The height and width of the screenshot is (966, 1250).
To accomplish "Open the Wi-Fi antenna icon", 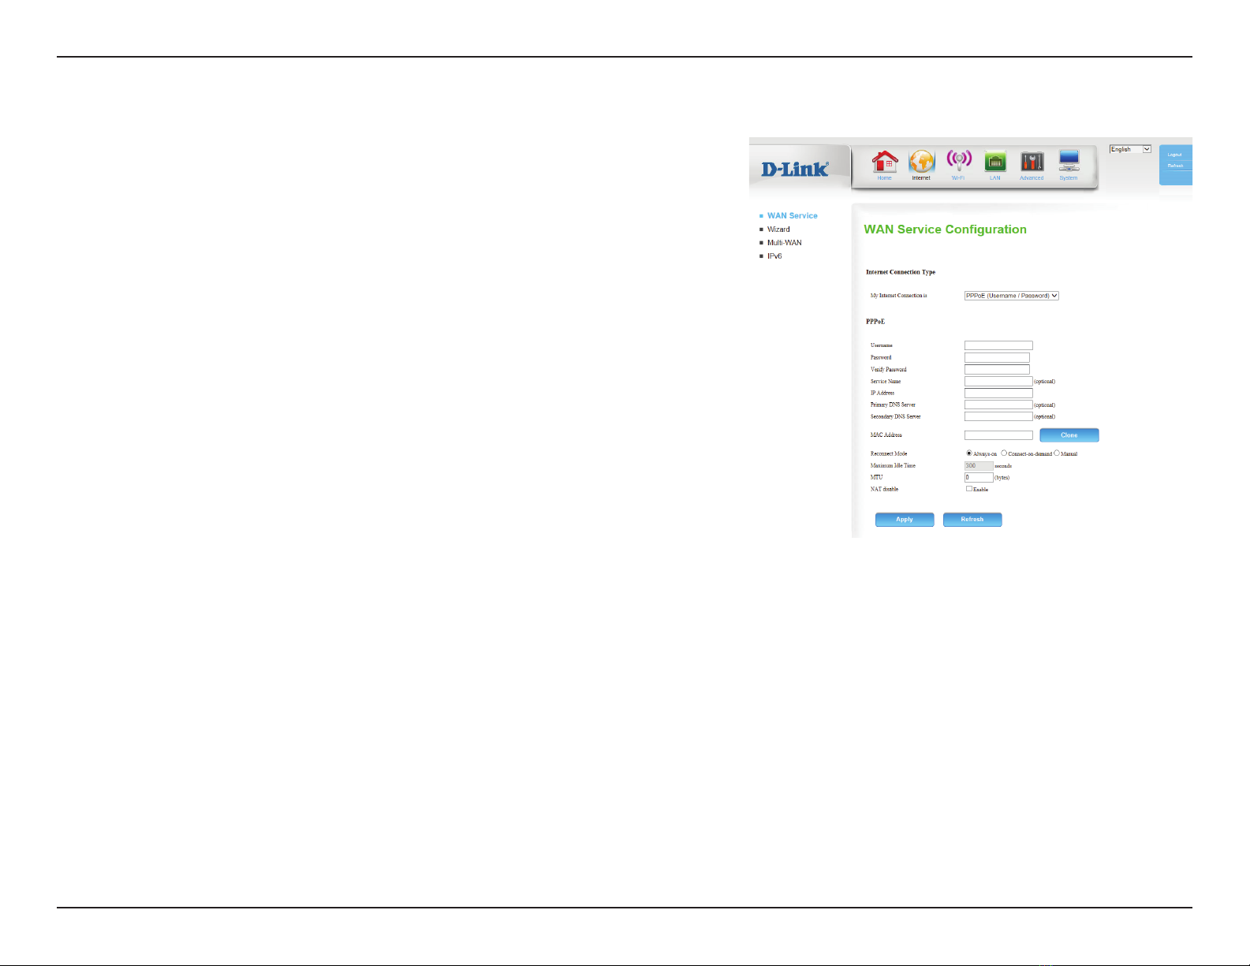I will (958, 161).
